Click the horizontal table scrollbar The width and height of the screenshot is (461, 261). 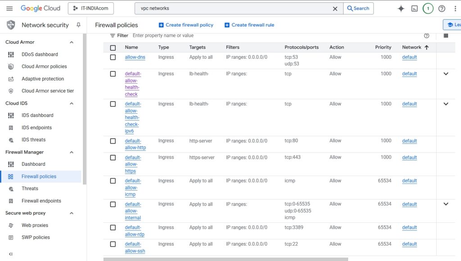[226, 259]
